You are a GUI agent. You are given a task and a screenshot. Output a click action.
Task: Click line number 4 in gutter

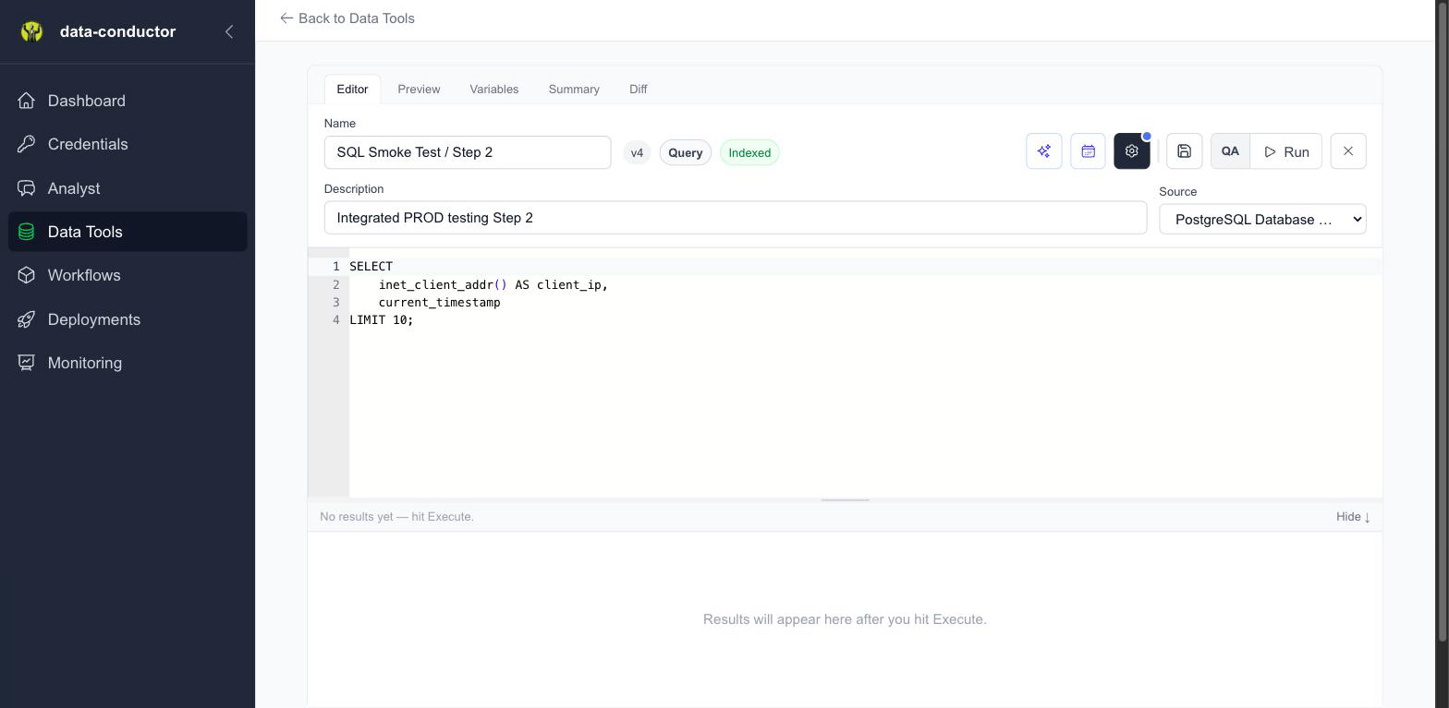point(336,320)
